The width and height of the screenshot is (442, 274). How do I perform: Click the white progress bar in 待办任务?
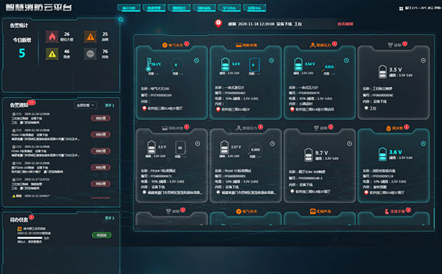click(30, 238)
